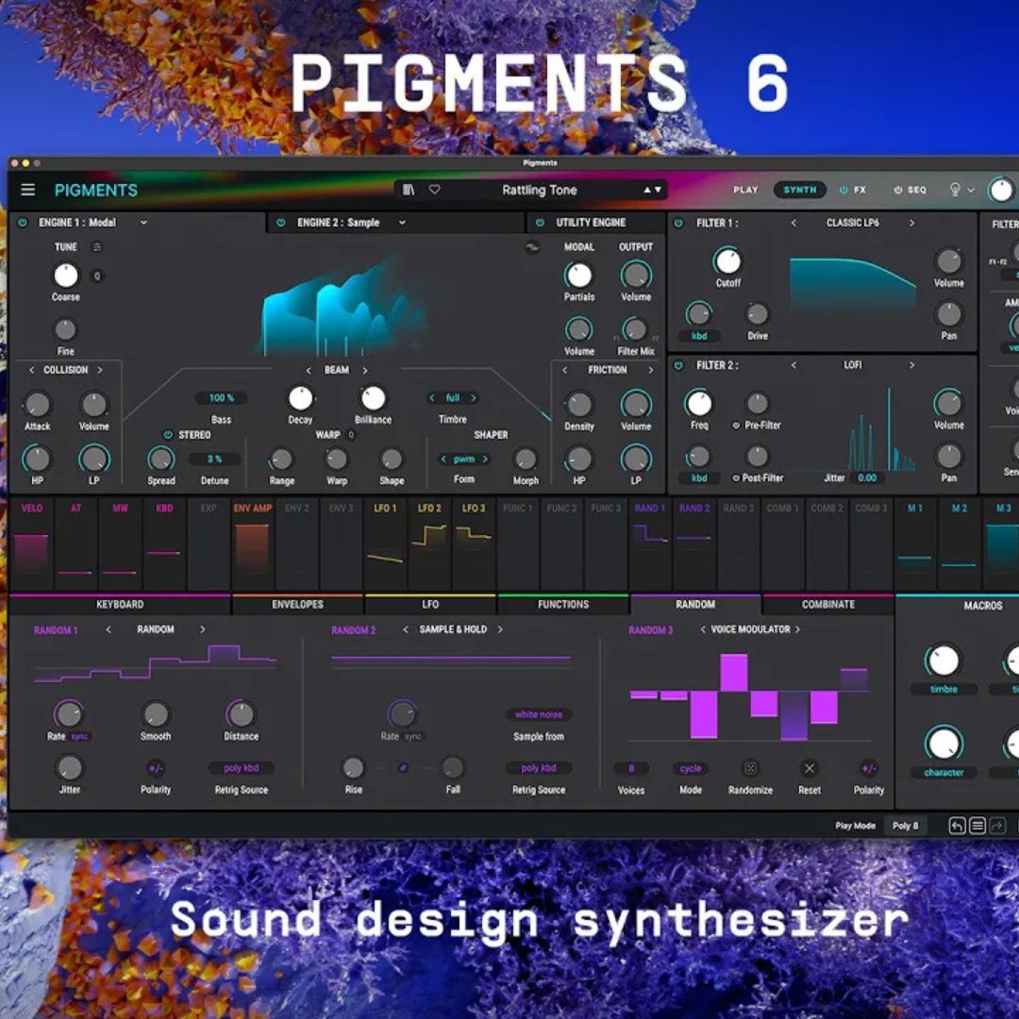Toggle the Stereo power switch

tap(168, 435)
